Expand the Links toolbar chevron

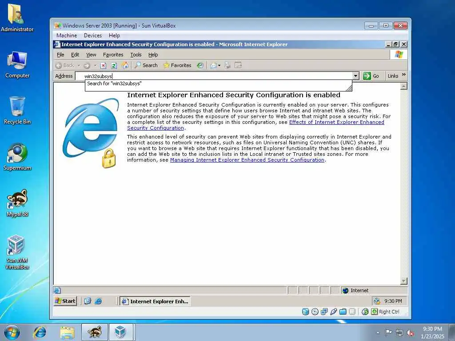coord(403,75)
